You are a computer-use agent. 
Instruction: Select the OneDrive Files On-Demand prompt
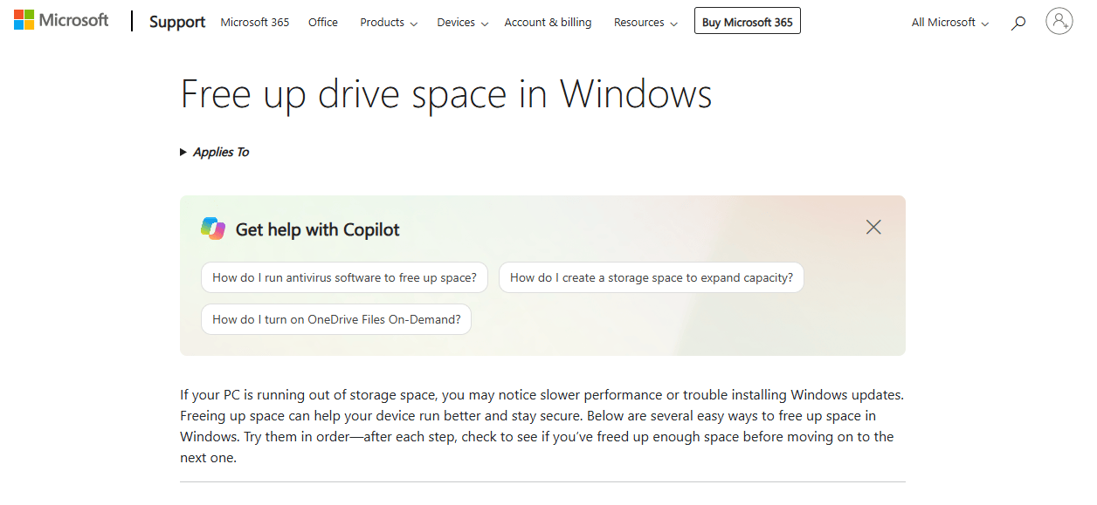click(336, 319)
